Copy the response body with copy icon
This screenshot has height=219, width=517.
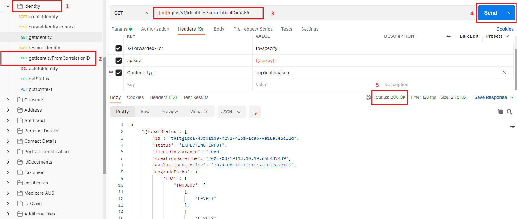click(500, 112)
